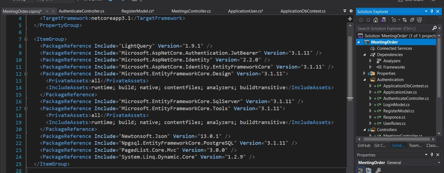Collapse the Controllers folder
The width and height of the screenshot is (444, 173).
point(365,129)
